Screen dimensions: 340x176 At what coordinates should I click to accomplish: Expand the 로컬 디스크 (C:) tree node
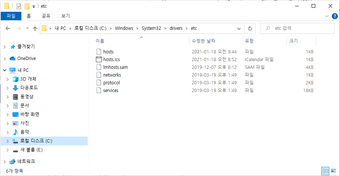8,141
